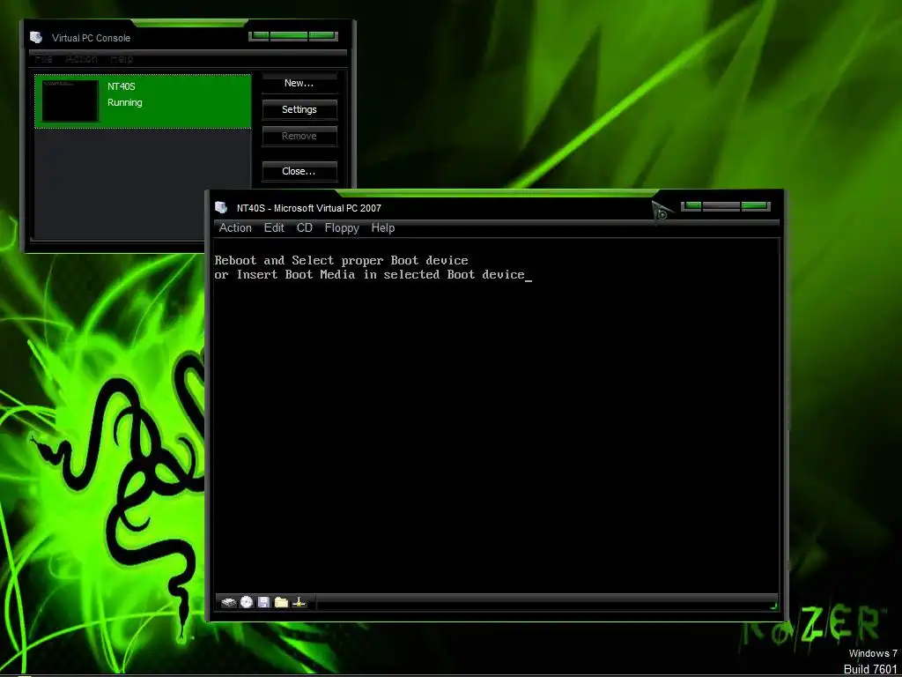The image size is (902, 677).
Task: Click the Virtual PC Console title bar icon
Action: [36, 37]
